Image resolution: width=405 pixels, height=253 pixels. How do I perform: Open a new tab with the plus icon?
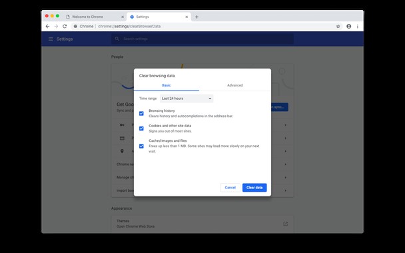pos(197,17)
